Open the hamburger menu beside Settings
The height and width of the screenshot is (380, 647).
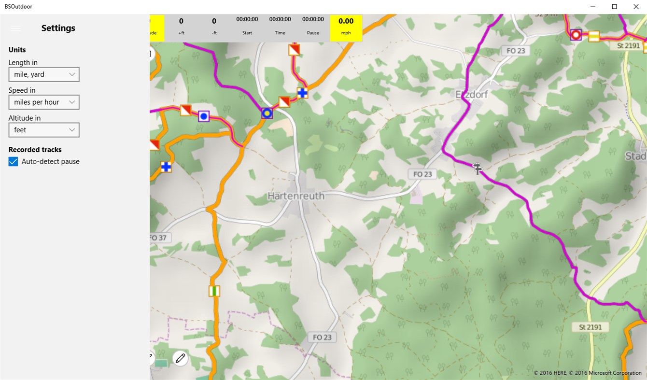15,28
